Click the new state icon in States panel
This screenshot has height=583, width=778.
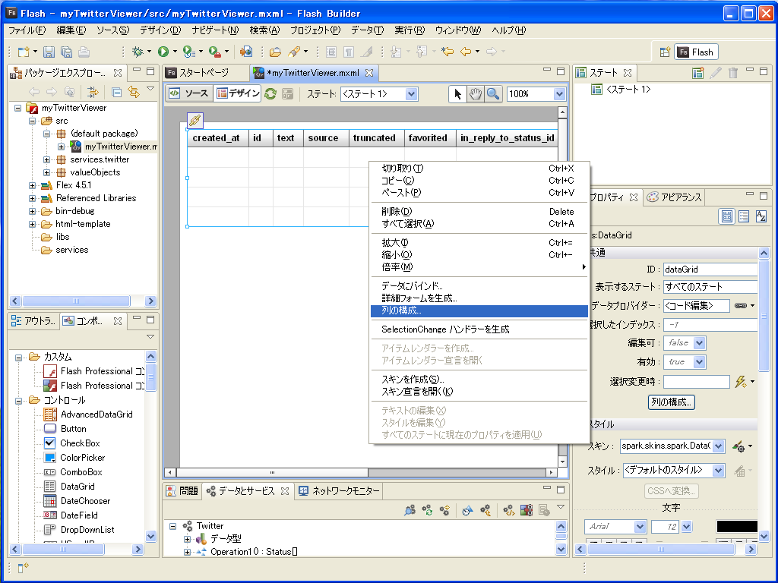[698, 73]
